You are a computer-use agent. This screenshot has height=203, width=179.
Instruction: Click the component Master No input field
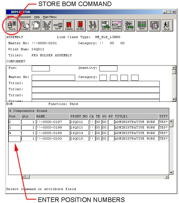coord(53,78)
